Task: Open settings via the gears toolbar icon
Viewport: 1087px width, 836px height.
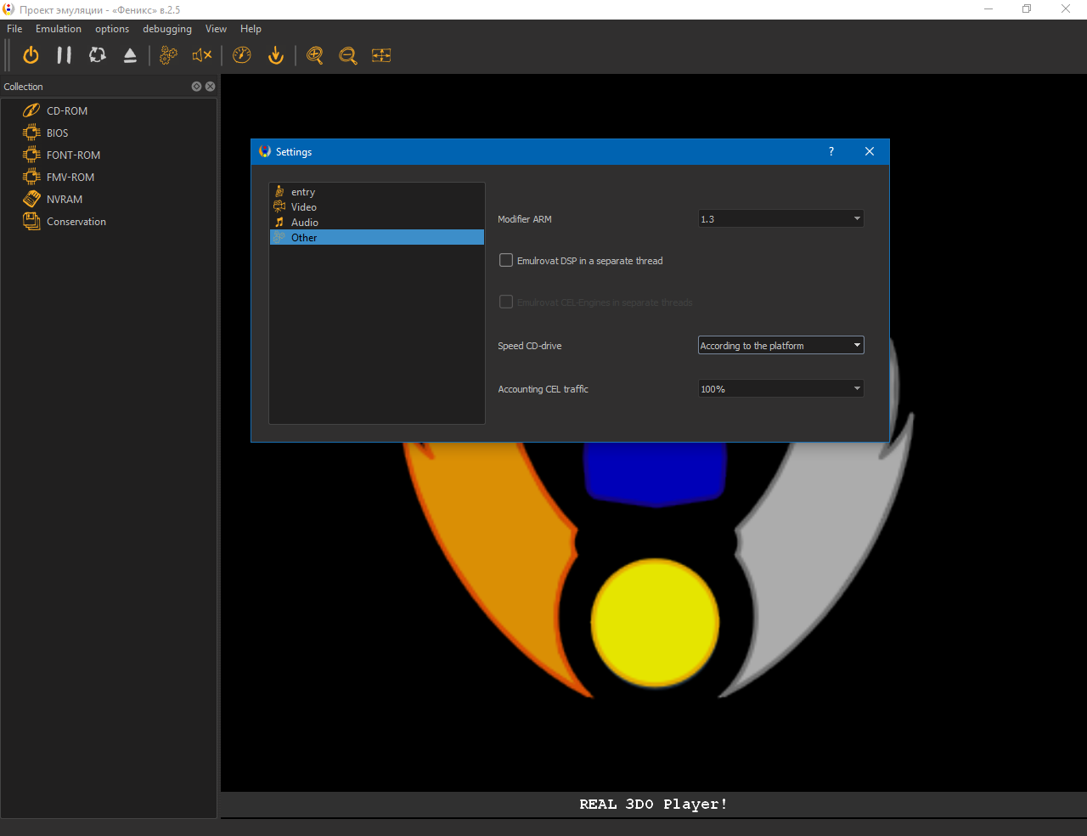Action: pyautogui.click(x=169, y=55)
